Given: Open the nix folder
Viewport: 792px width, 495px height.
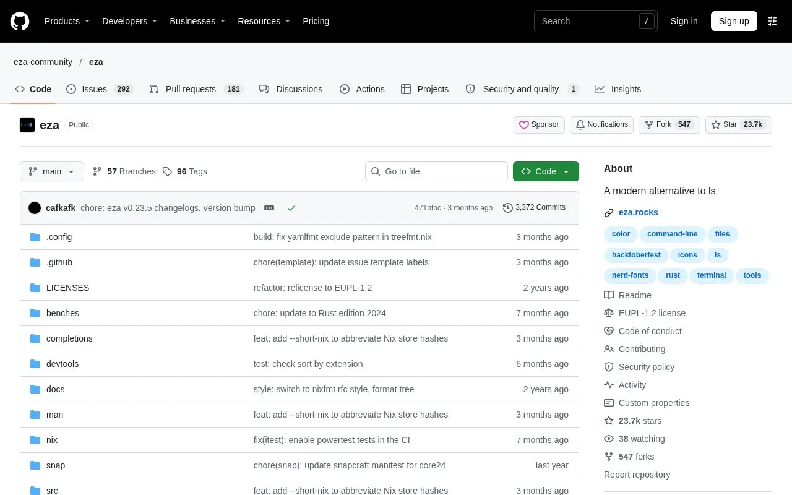Looking at the screenshot, I should [52, 440].
